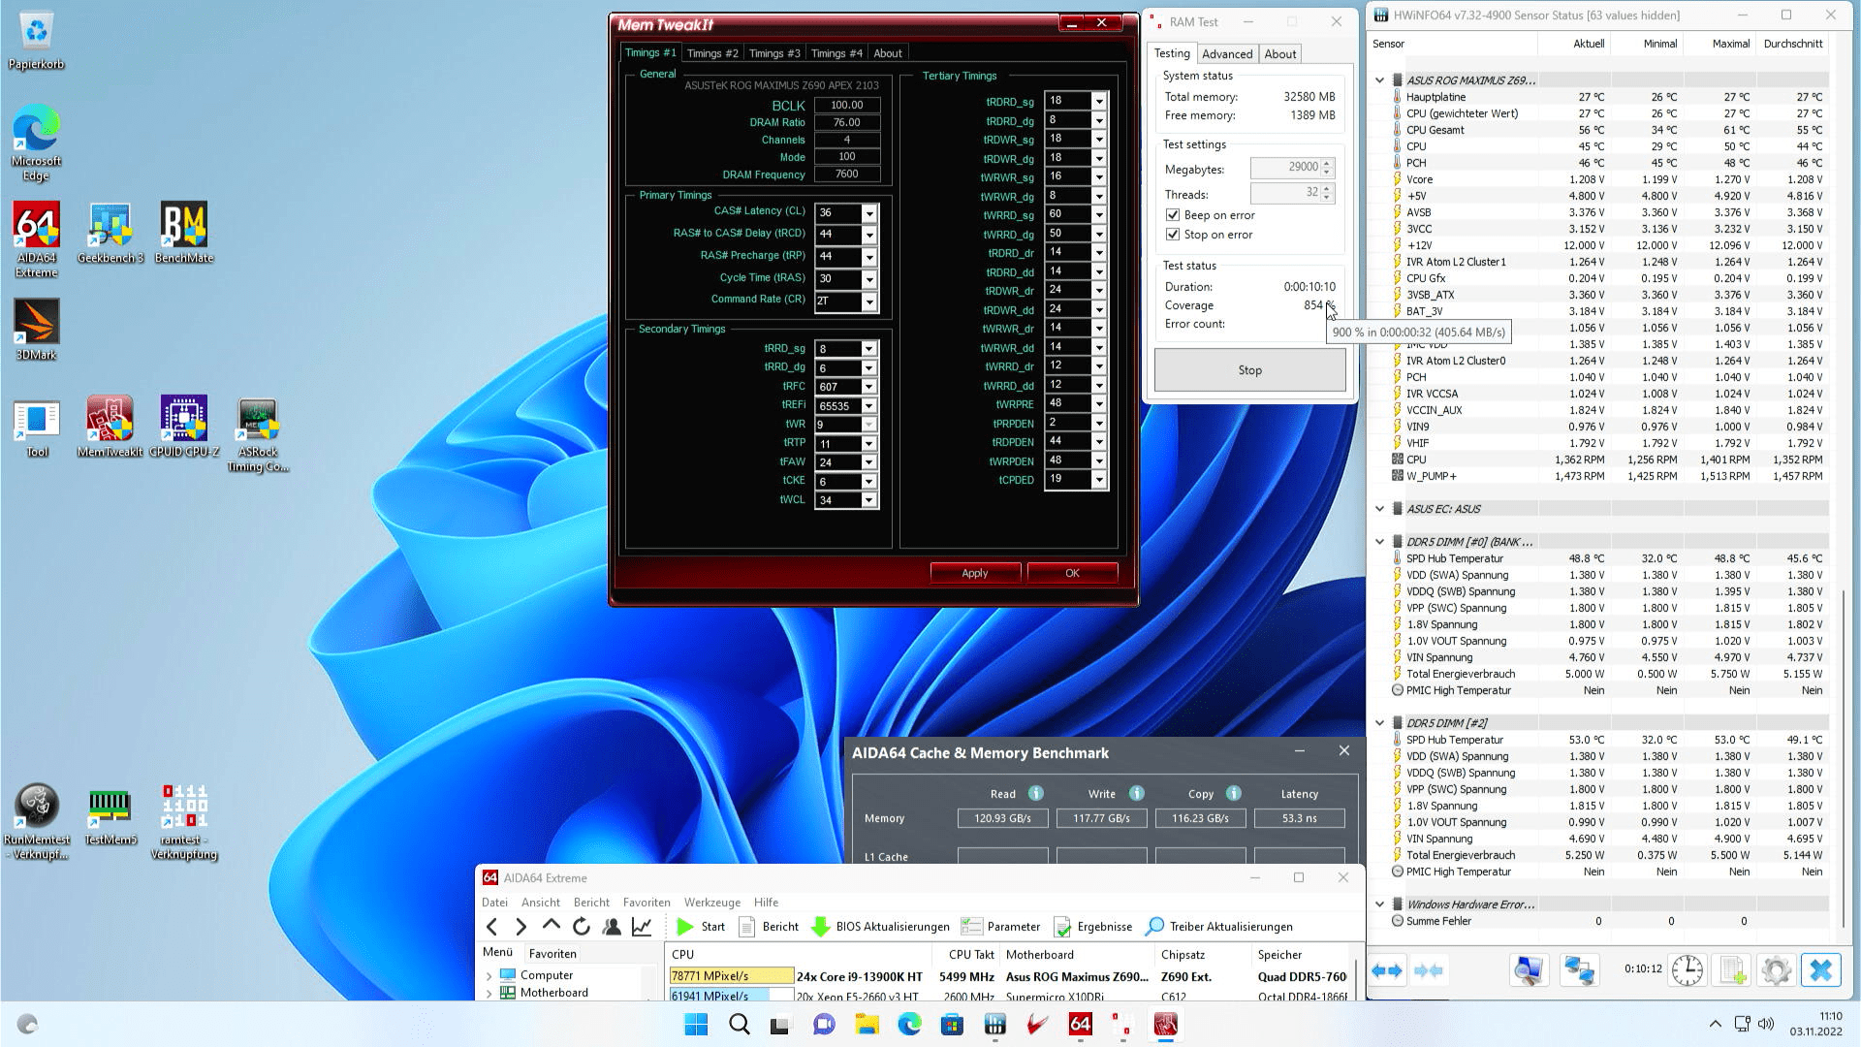Image resolution: width=1861 pixels, height=1047 pixels.
Task: Click the HWiNFO clock timer icon
Action: pyautogui.click(x=1688, y=970)
